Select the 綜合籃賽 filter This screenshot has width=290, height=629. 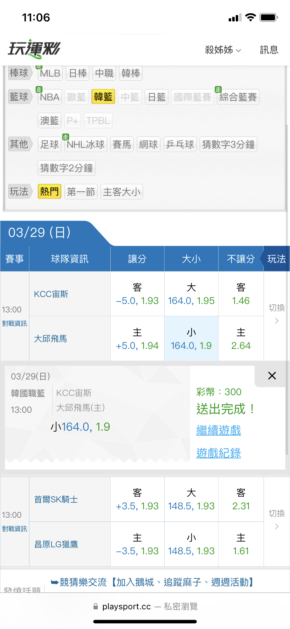coord(238,97)
